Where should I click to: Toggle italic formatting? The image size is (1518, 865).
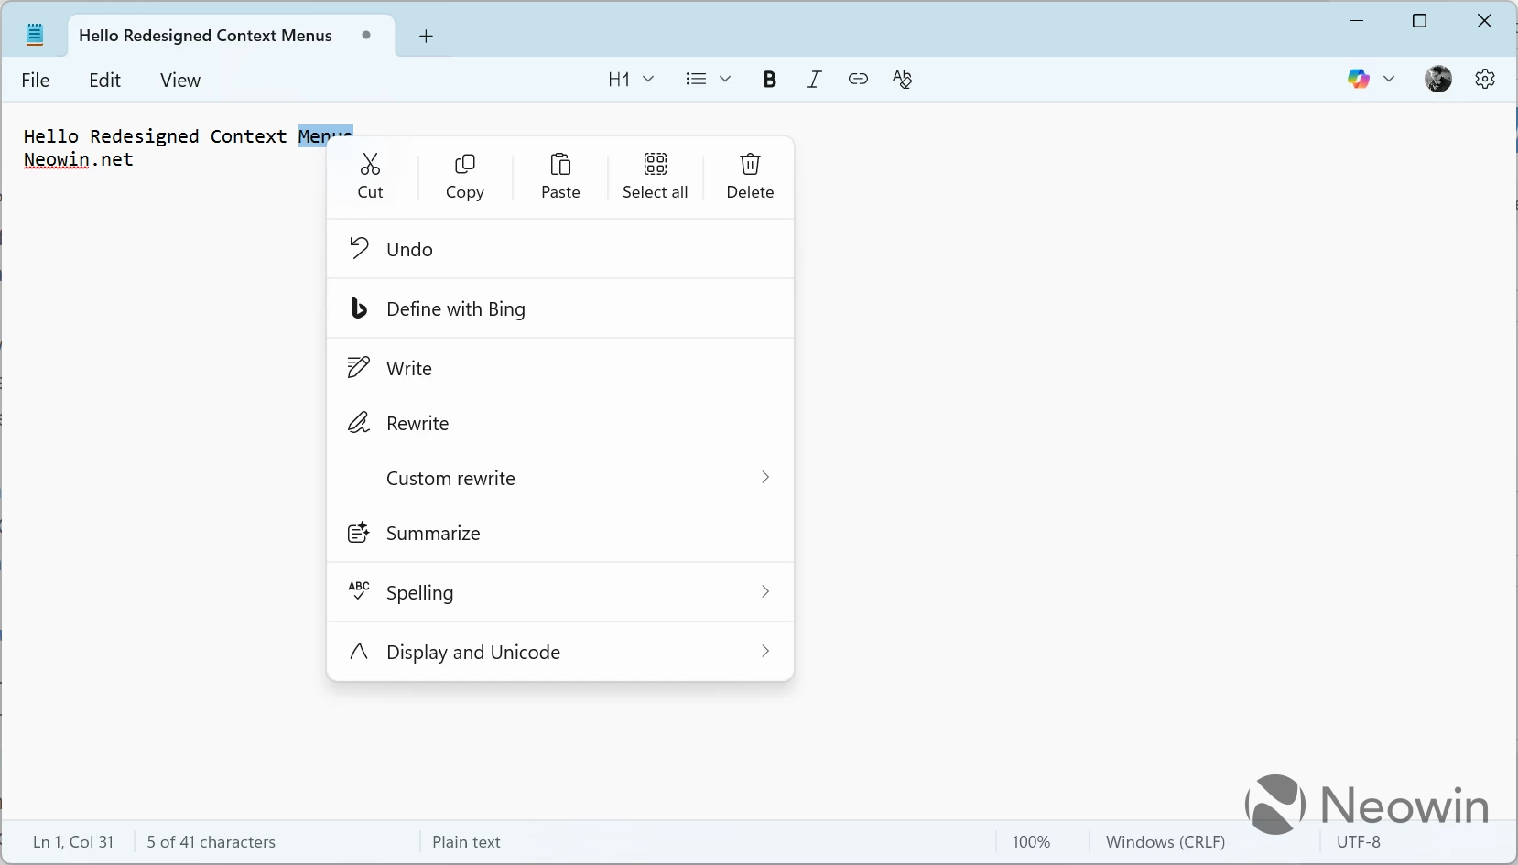(x=813, y=80)
